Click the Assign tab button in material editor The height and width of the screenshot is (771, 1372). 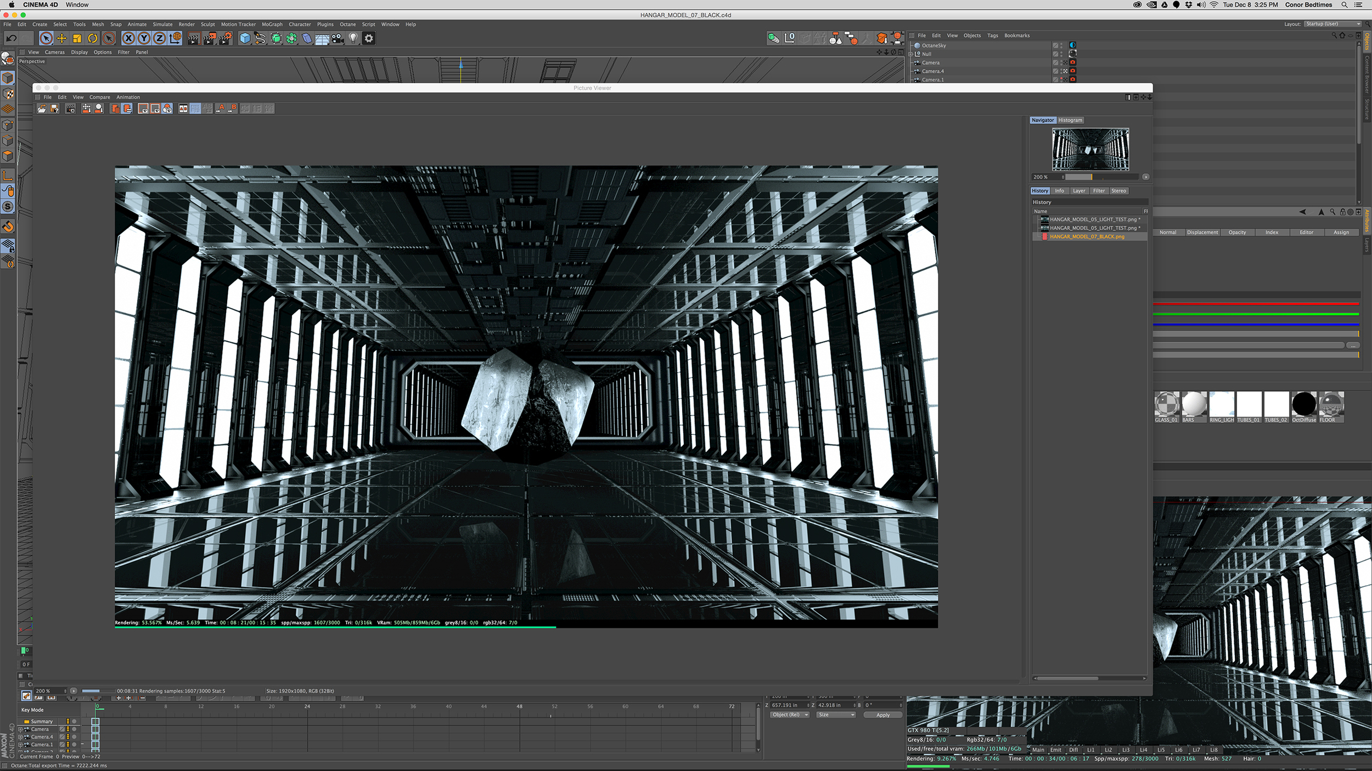(x=1341, y=233)
